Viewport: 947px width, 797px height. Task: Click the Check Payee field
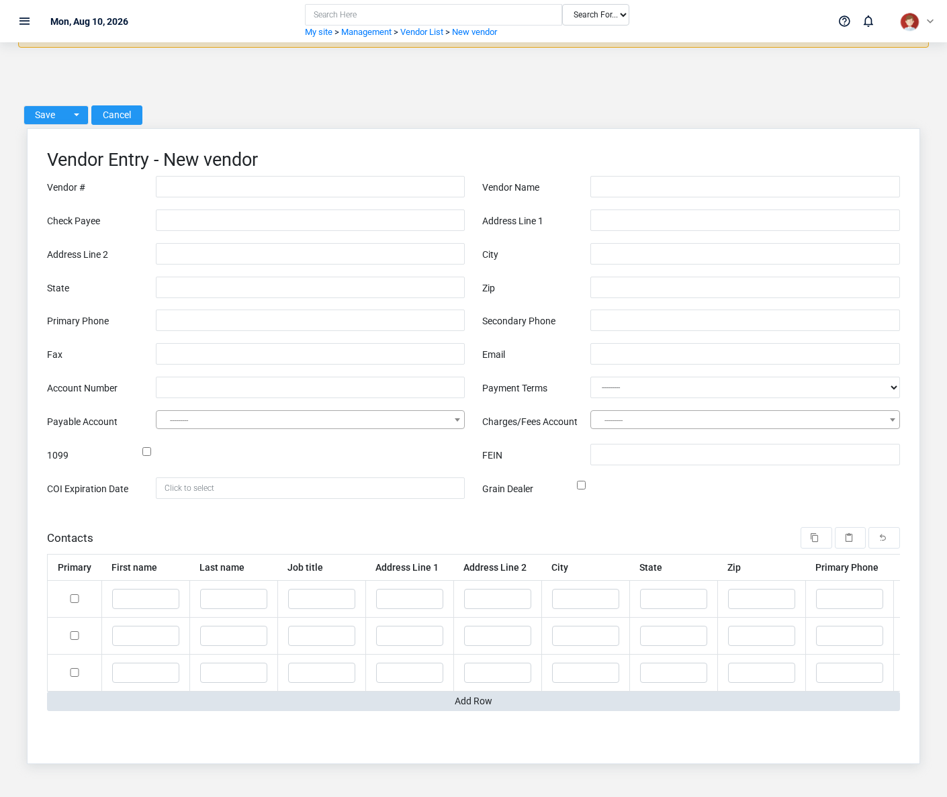pyautogui.click(x=310, y=220)
